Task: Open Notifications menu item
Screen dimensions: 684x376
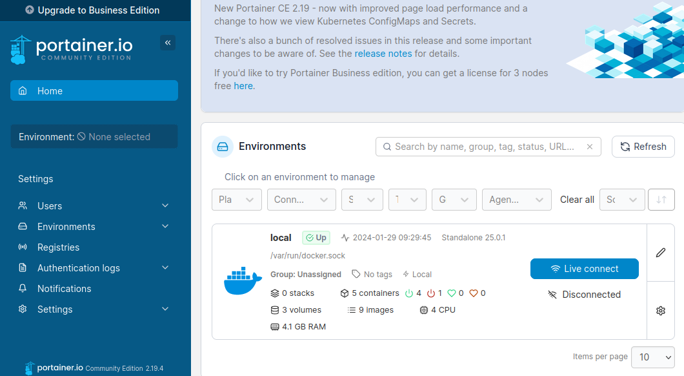Action: point(94,288)
